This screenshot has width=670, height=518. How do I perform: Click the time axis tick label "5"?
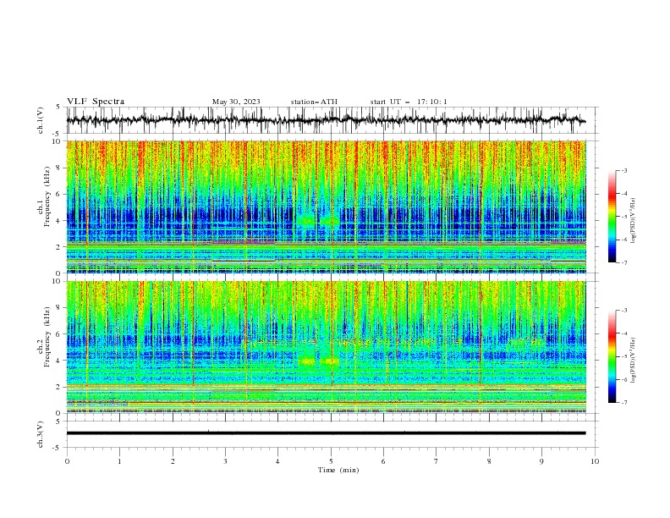pos(331,461)
